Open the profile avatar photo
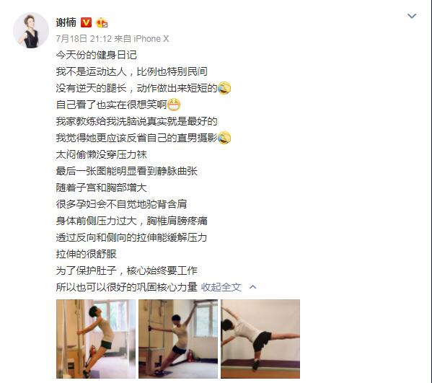 (31, 30)
